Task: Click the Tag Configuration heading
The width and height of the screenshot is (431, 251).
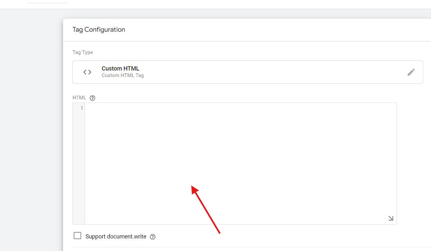Action: [x=99, y=30]
